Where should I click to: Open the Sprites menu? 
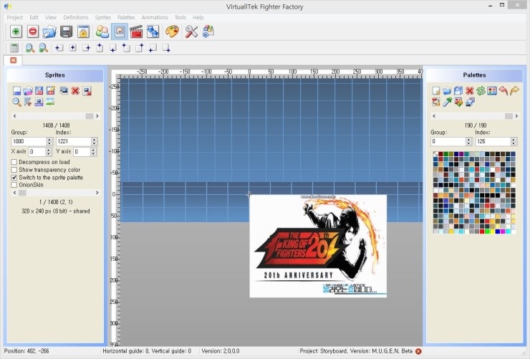[102, 17]
